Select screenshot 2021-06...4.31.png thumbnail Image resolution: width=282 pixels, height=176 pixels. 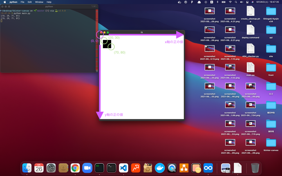click(230, 11)
